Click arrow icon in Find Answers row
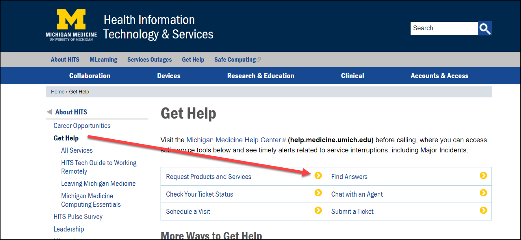 pyautogui.click(x=483, y=176)
